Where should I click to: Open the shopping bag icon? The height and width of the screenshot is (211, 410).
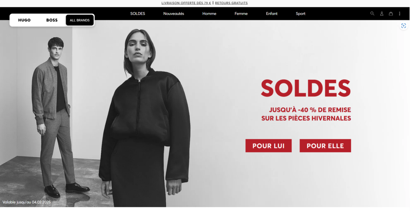coord(391,14)
